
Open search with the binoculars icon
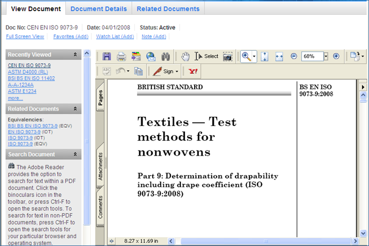pos(166,56)
